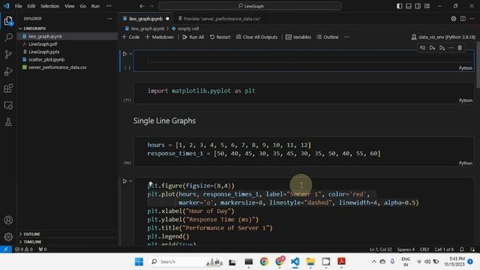Screen dimensions: 480x270
Task: Delete the selected cell with trash icon
Action: click(x=460, y=48)
